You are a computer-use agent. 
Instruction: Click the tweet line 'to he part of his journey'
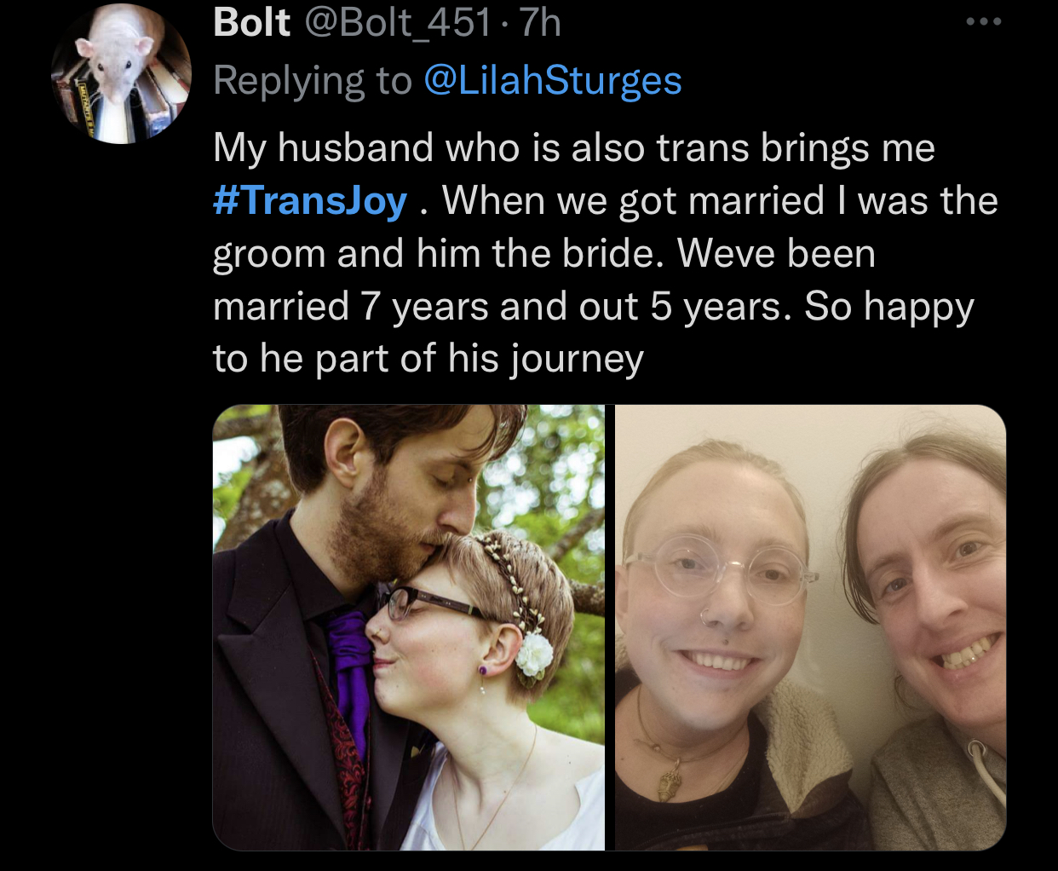428,359
